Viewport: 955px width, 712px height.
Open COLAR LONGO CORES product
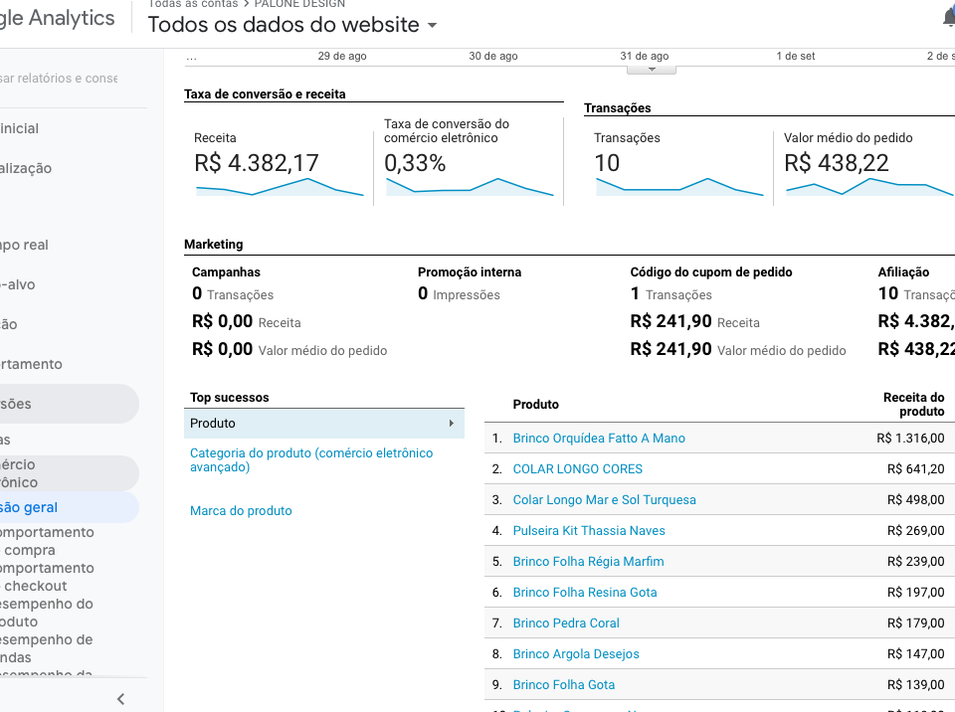(577, 469)
